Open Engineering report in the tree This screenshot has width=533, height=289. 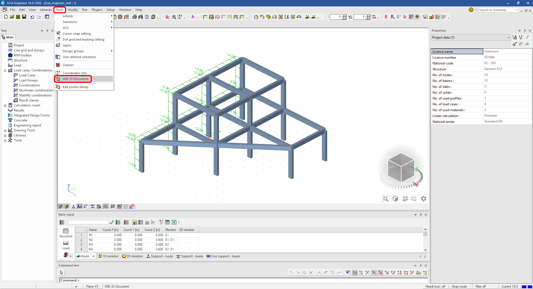(x=27, y=125)
